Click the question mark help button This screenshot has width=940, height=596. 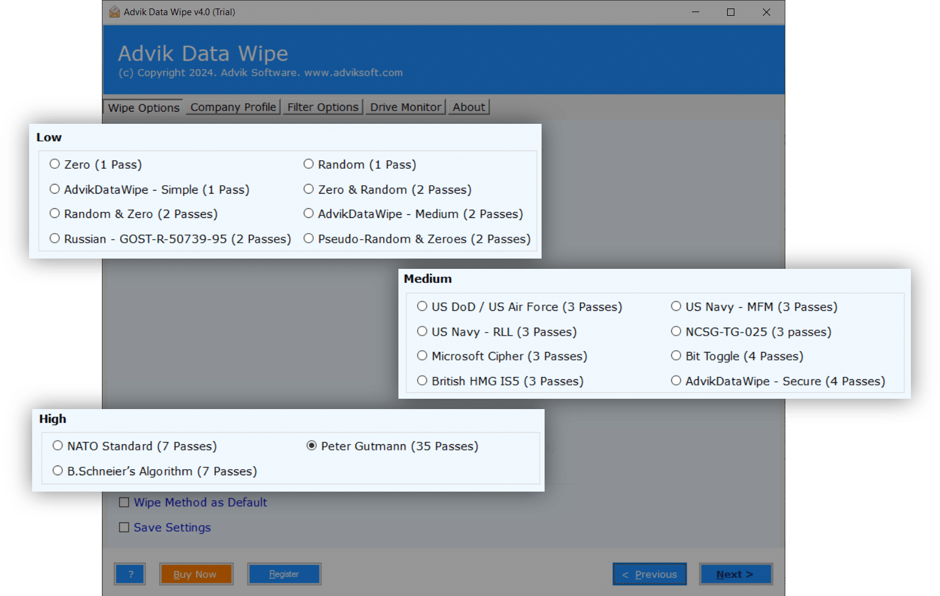(x=130, y=574)
